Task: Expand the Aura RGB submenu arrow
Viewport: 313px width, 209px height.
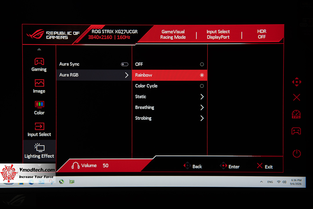Action: click(x=127, y=75)
